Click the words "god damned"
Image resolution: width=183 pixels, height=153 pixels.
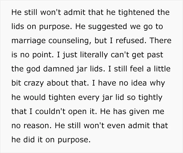point(50,69)
